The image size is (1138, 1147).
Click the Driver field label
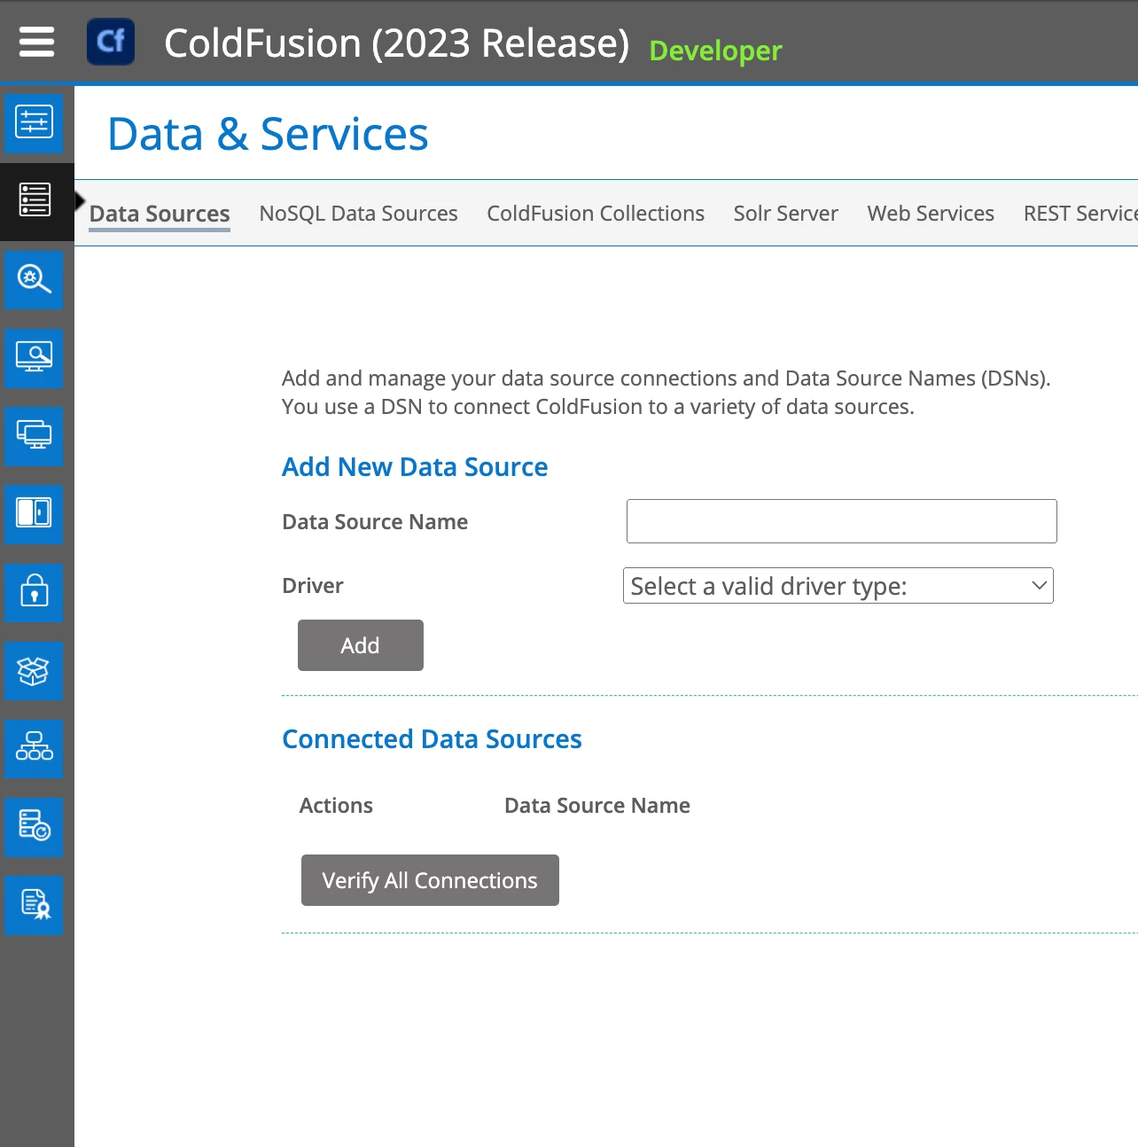[x=312, y=586]
